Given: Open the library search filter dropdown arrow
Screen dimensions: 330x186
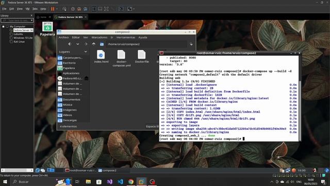Looking at the screenshot, I should tap(31, 20).
